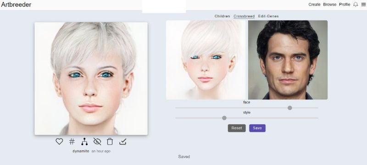
Task: Open the hamburger menu at top right
Action: (x=363, y=5)
